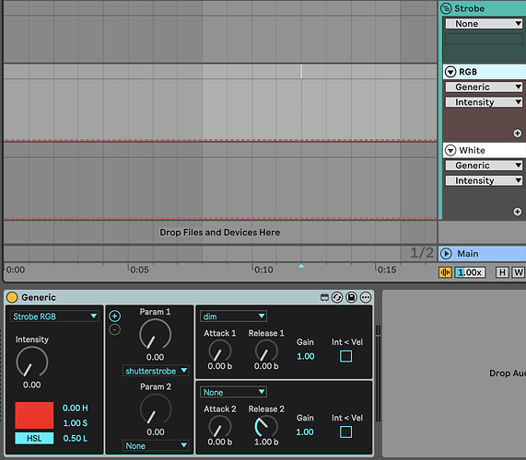Click the H height toggle button
This screenshot has height=460, width=526.
pos(502,272)
